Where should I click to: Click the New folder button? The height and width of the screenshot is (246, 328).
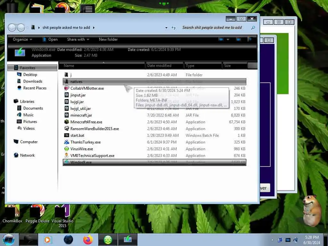(x=108, y=39)
